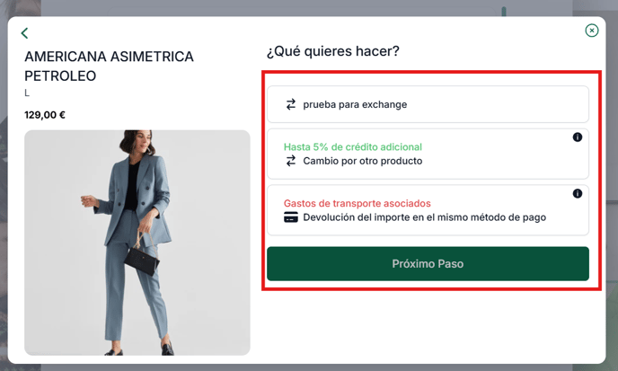
Task: Click the size L label under title
Action: point(27,93)
